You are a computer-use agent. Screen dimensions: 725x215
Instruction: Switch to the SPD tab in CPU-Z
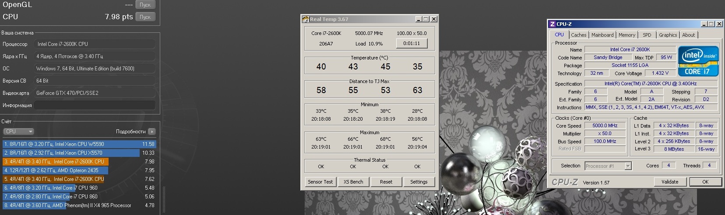click(647, 35)
